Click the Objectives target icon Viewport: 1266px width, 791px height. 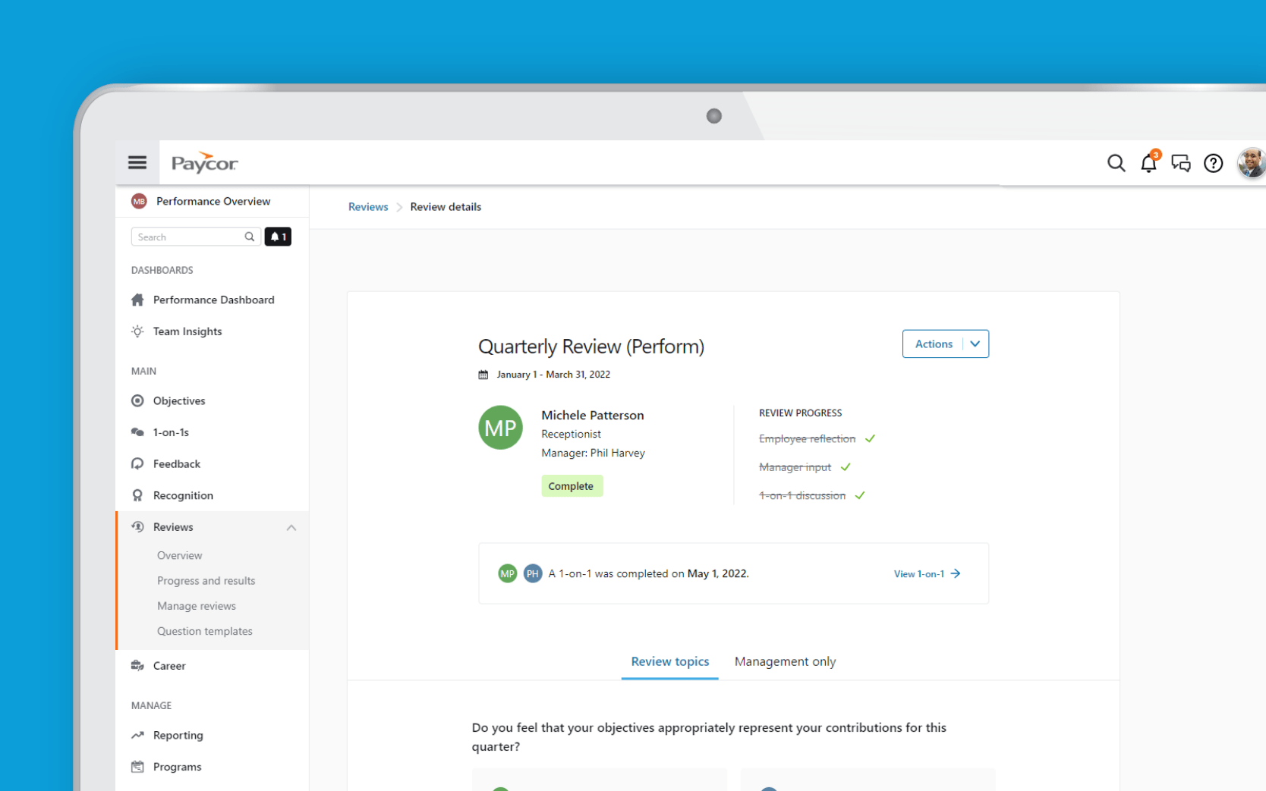pos(137,400)
